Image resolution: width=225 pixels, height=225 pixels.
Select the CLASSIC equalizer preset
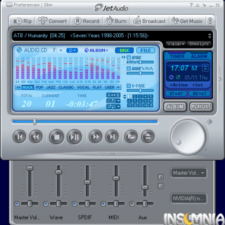click(66, 87)
